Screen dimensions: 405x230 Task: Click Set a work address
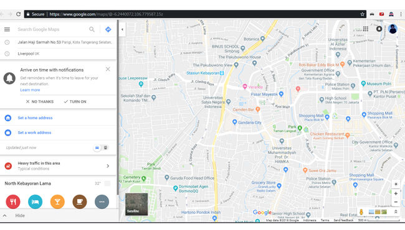pos(34,132)
